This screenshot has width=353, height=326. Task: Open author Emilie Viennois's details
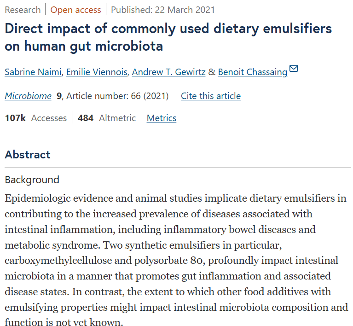pyautogui.click(x=97, y=72)
